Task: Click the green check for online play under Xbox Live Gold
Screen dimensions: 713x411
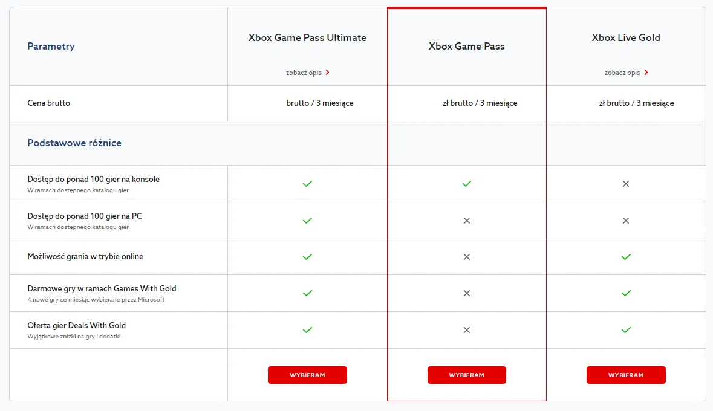Action: [626, 257]
